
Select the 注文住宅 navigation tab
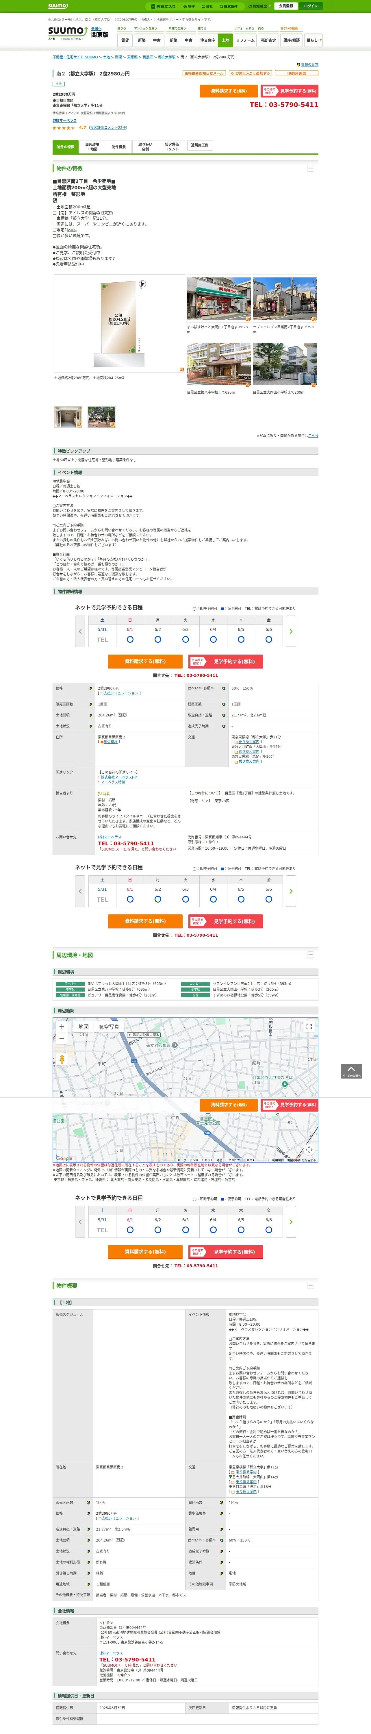(207, 40)
